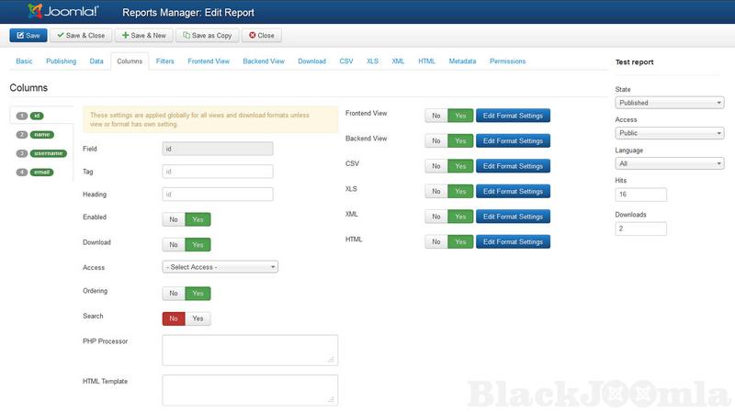Click Edit Format Settings for CSV
735x412 pixels.
pyautogui.click(x=513, y=166)
